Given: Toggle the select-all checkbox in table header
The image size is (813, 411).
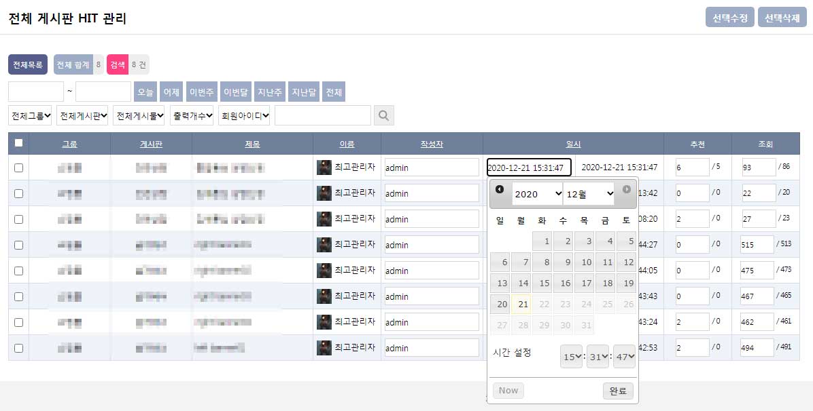Looking at the screenshot, I should tap(18, 143).
